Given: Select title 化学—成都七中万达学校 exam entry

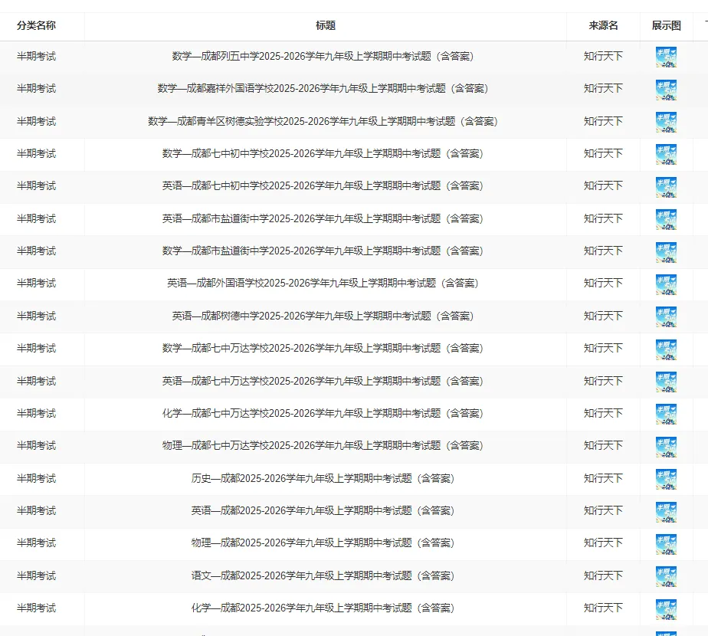Looking at the screenshot, I should 323,413.
